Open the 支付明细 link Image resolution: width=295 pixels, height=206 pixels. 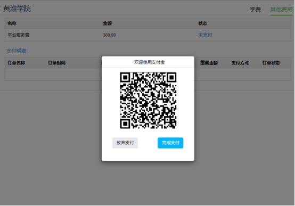pyautogui.click(x=17, y=51)
